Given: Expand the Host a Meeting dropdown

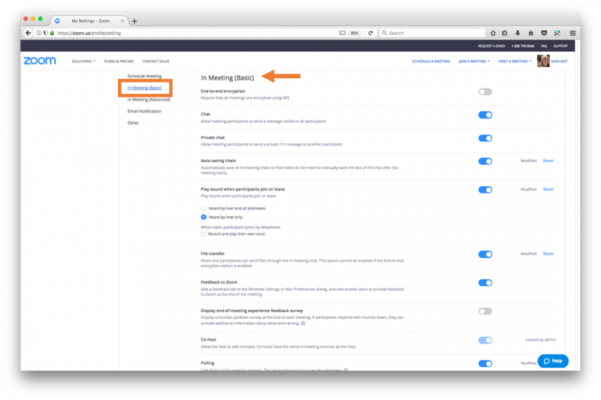Looking at the screenshot, I should coord(515,62).
